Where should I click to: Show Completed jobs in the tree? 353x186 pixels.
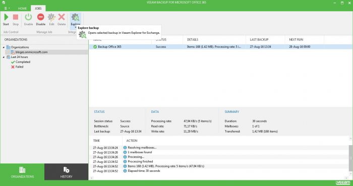click(x=23, y=62)
